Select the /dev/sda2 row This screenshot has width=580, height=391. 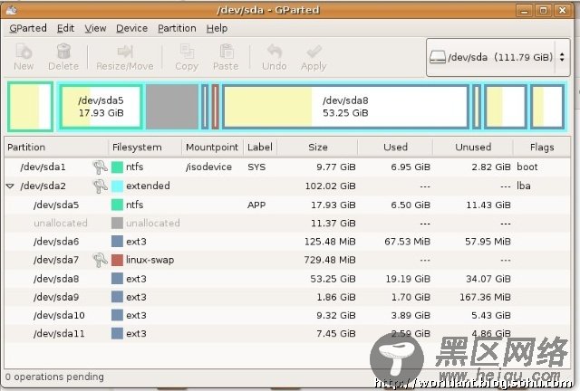click(x=287, y=186)
